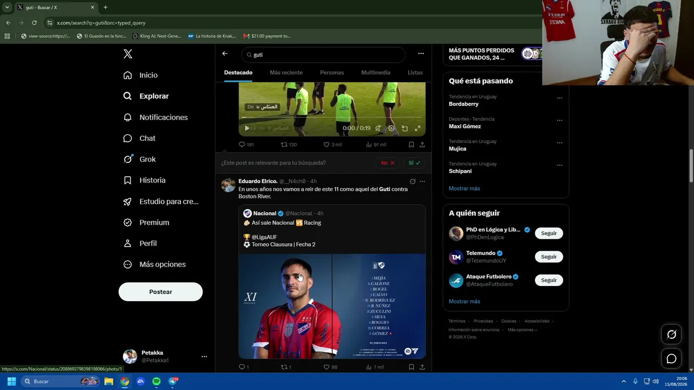
Task: Open the floating messages button
Action: 671,359
